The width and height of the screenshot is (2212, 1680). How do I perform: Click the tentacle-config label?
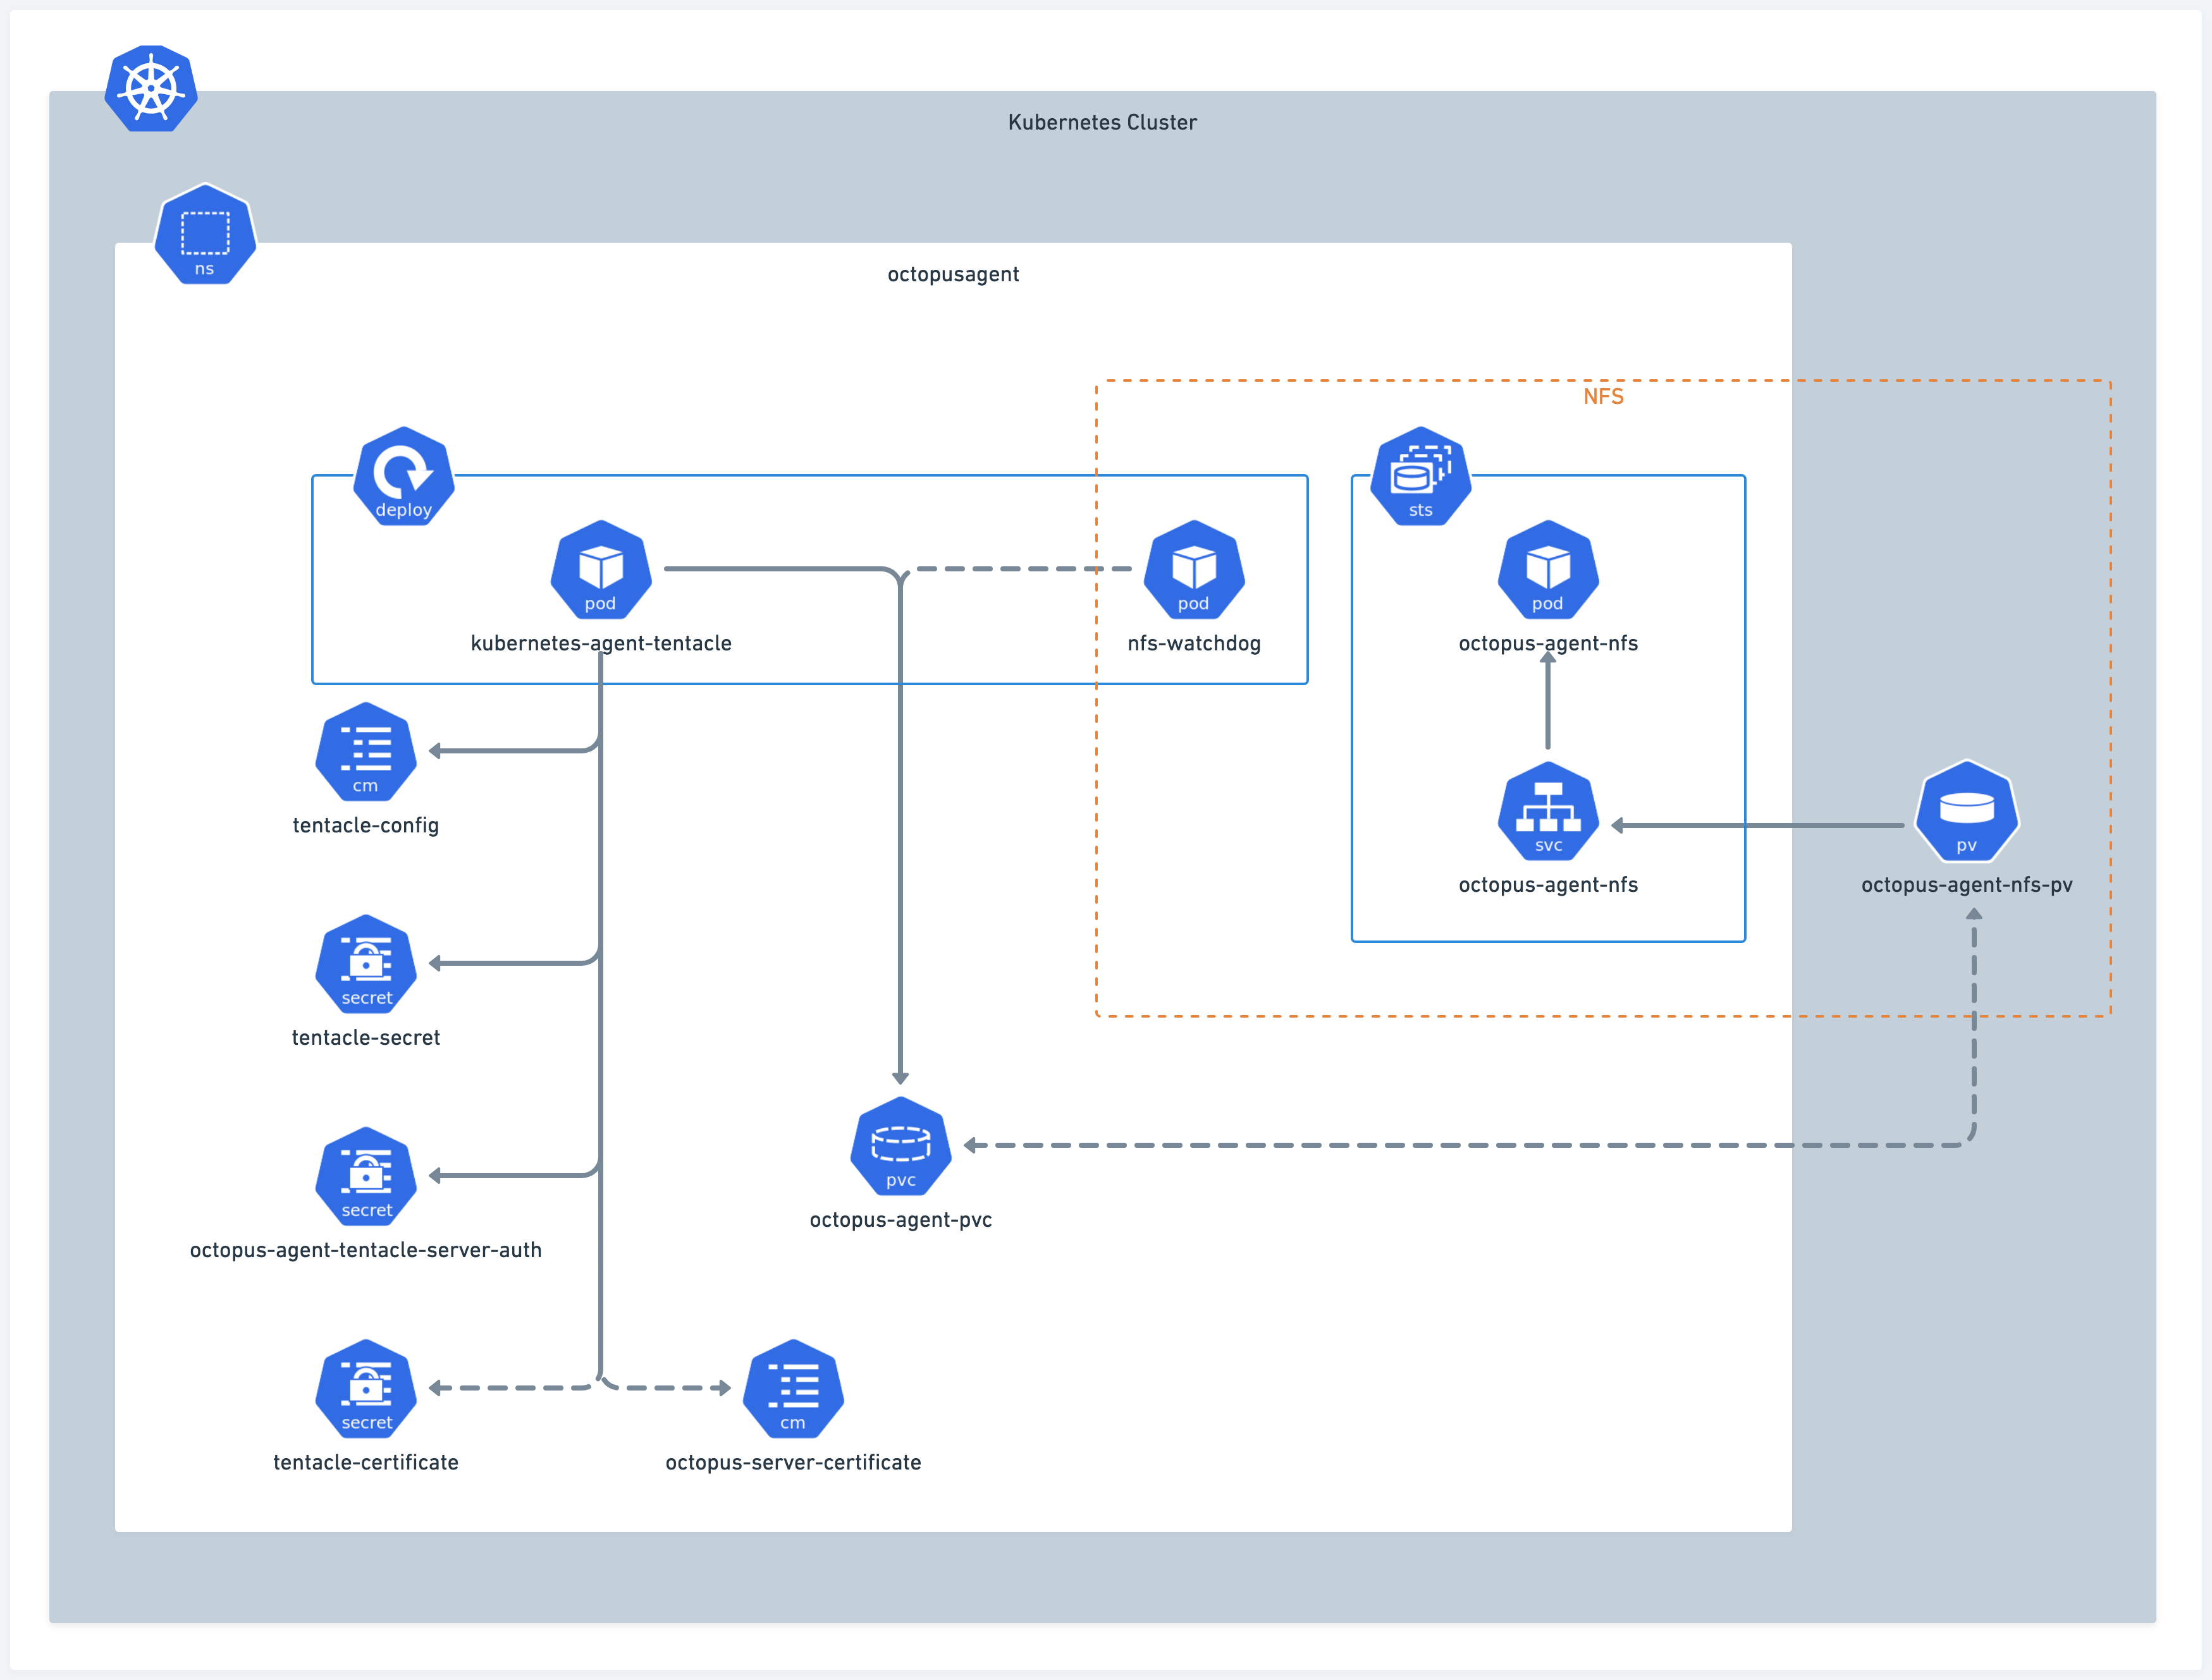(366, 825)
